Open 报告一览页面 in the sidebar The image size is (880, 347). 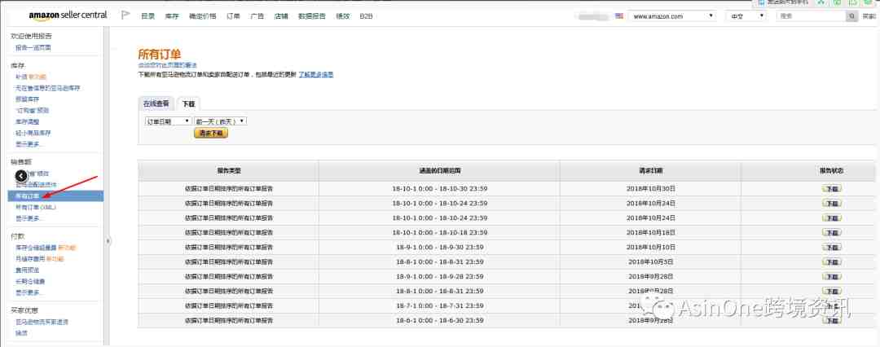click(33, 48)
